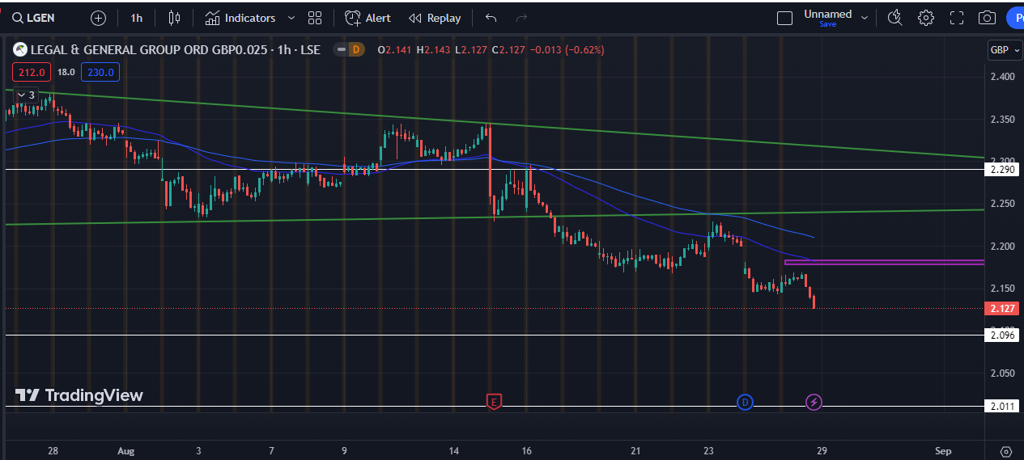Image resolution: width=1024 pixels, height=460 pixels.
Task: Click the current price 2.127 label
Action: click(x=1001, y=308)
